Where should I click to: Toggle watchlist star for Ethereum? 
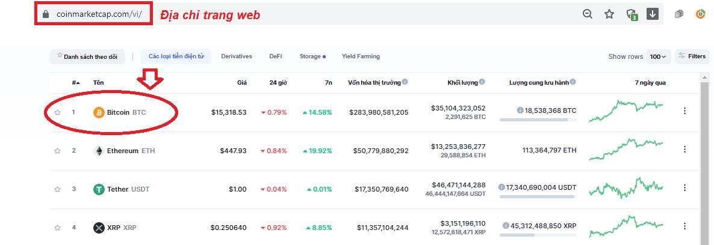pyautogui.click(x=58, y=151)
